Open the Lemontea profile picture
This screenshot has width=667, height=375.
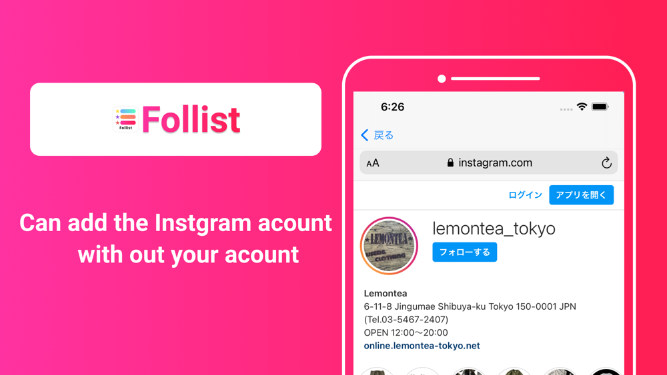click(390, 246)
